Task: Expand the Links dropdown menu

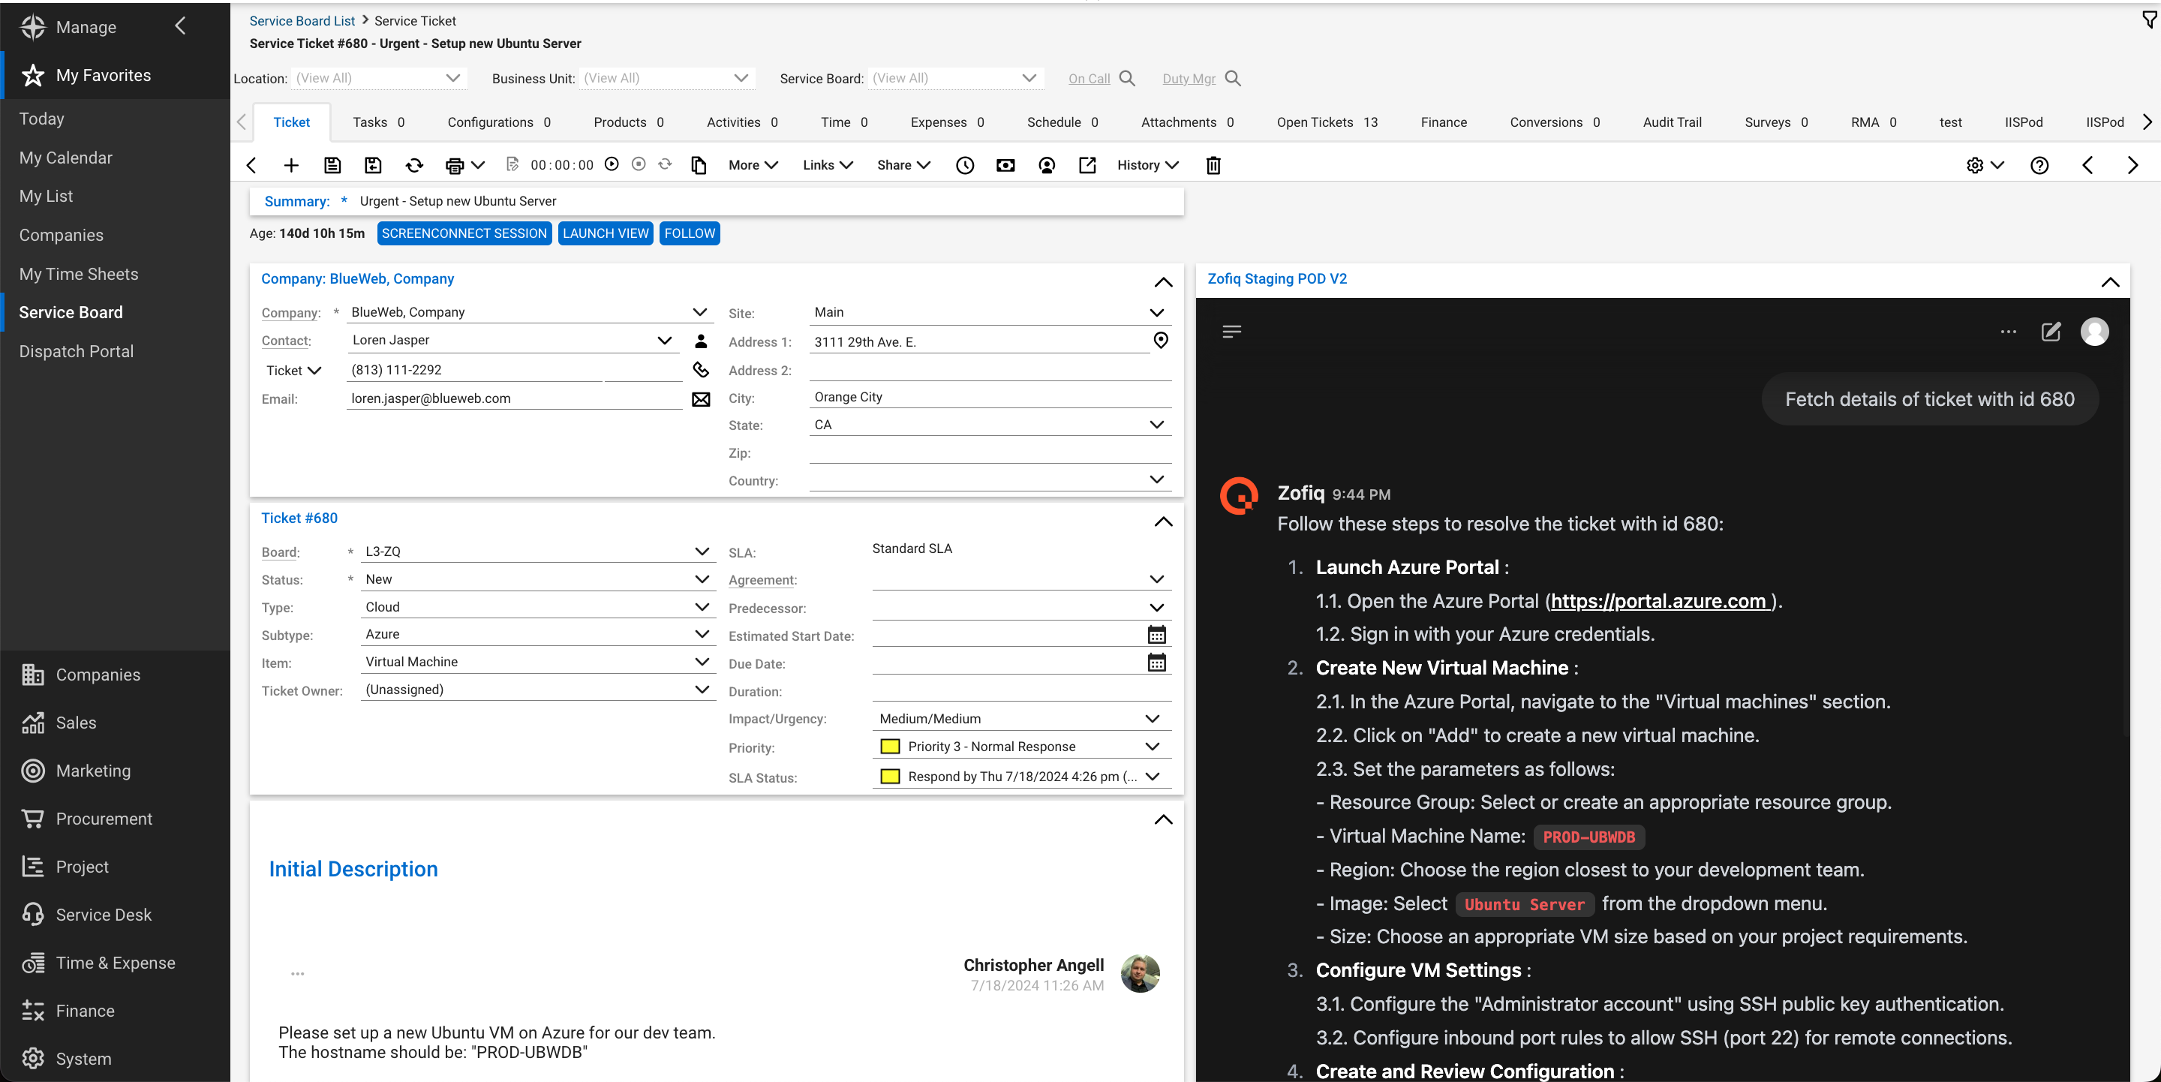Action: (828, 165)
